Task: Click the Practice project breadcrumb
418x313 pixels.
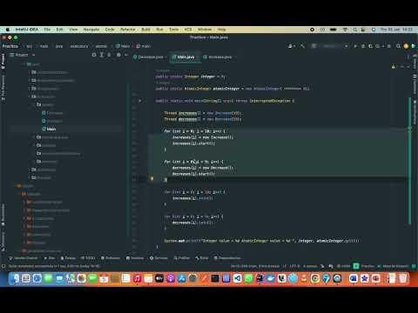Action: tap(10, 46)
